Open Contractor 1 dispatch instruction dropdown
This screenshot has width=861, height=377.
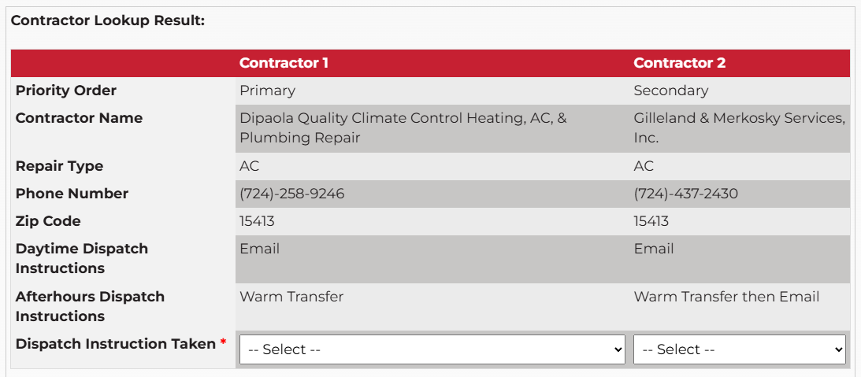click(432, 349)
